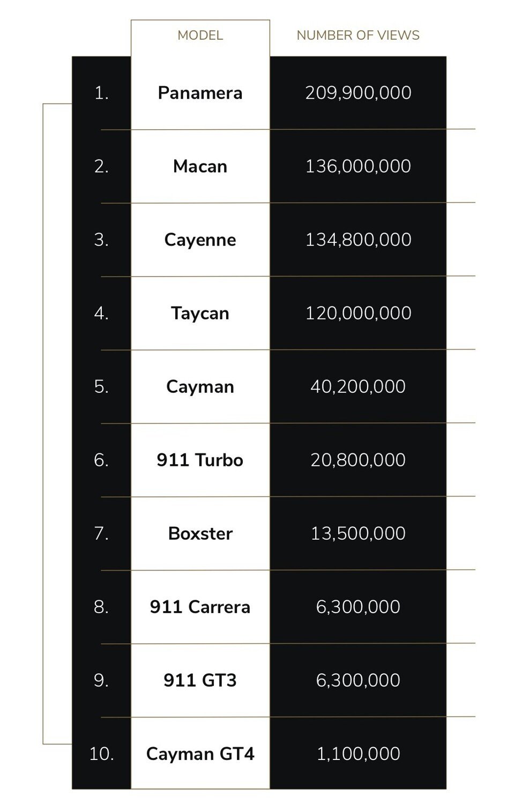Click the 136,000,000 views value

point(358,166)
